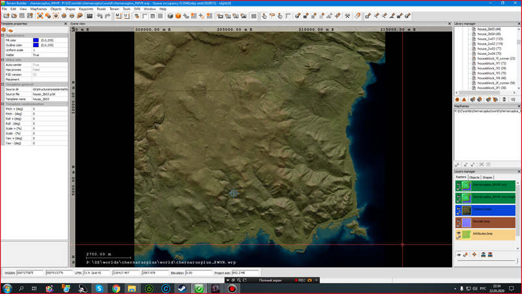The image size is (522, 294).
Task: Click the orange cube toolbar icon
Action: point(178,16)
